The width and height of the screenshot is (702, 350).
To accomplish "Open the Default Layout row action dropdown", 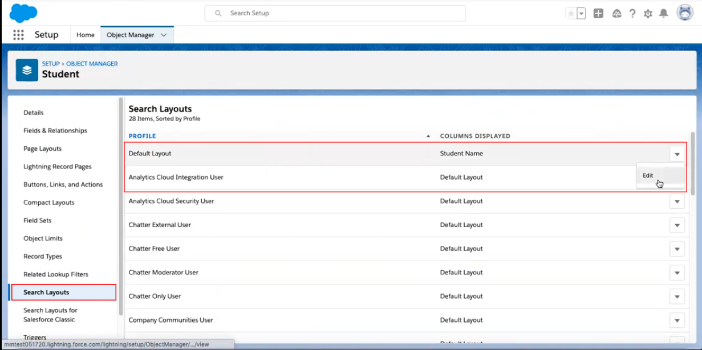I will pos(677,154).
